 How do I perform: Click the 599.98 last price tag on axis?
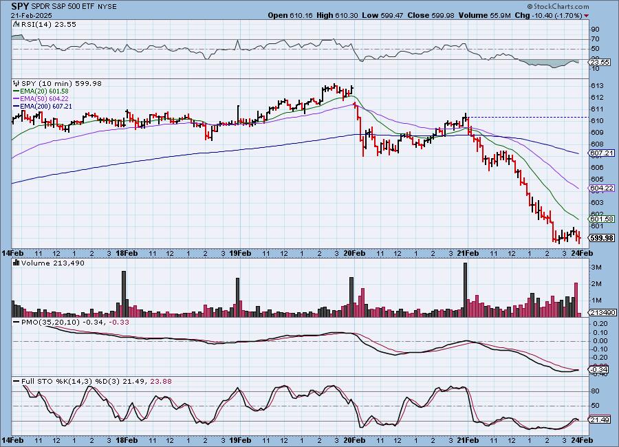tap(602, 238)
